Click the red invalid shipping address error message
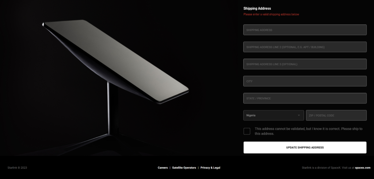374x179 pixels. (271, 14)
